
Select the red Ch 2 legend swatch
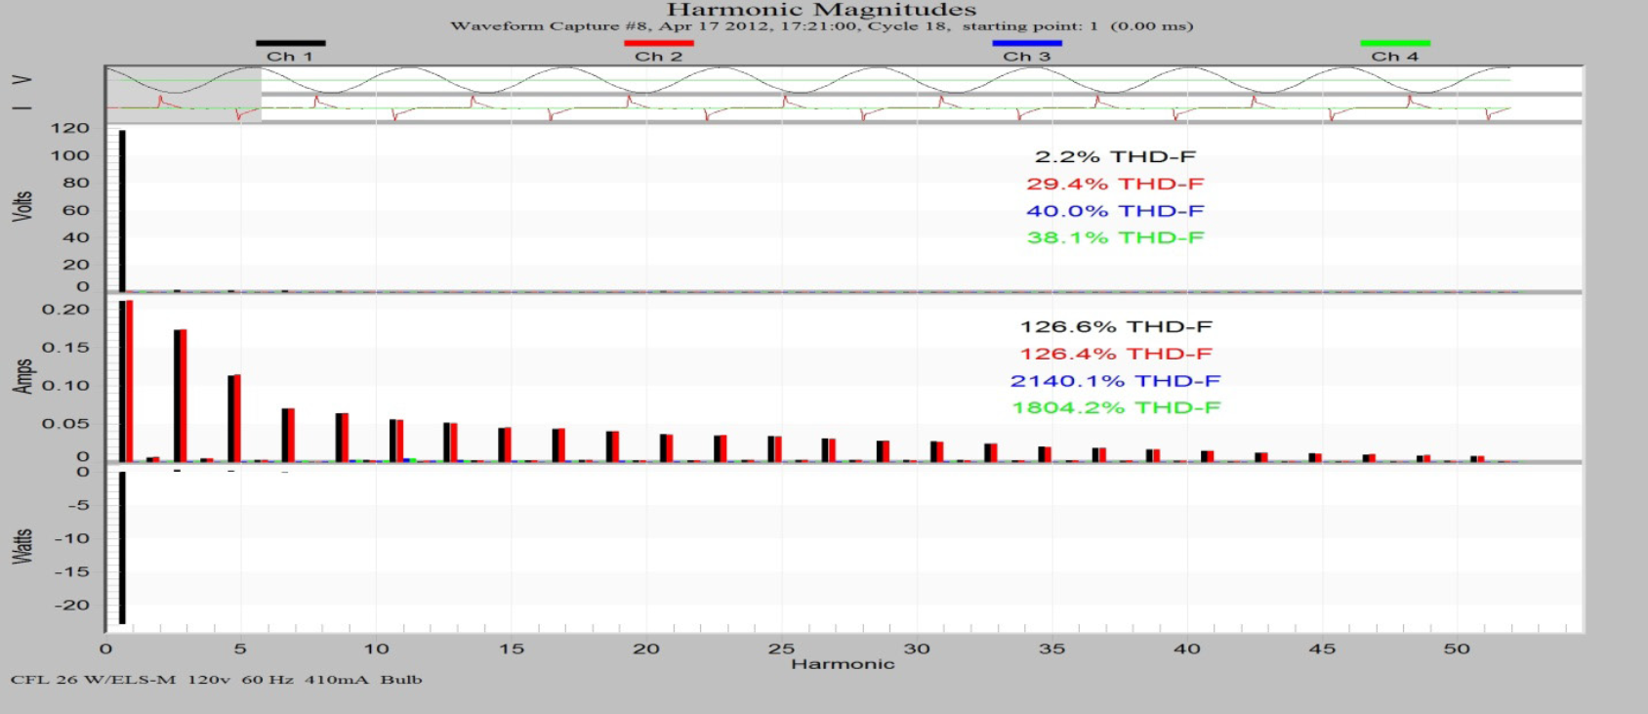(x=659, y=43)
